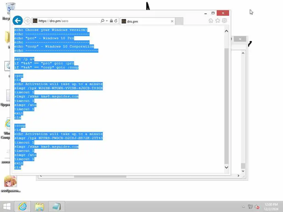Click horizontal scrollbar thumb of background window

pos(100,177)
